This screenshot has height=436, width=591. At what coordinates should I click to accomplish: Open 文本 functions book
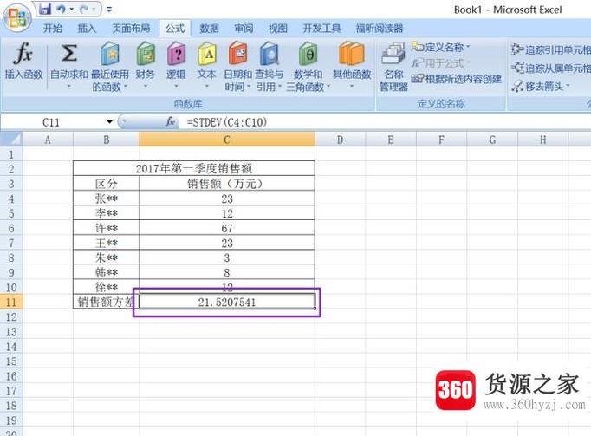click(x=207, y=53)
